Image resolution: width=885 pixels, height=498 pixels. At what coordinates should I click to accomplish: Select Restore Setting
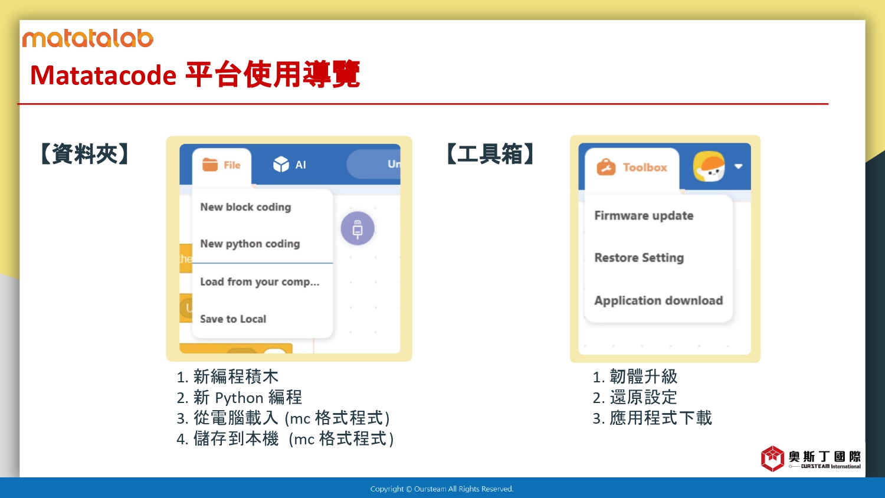coord(639,258)
